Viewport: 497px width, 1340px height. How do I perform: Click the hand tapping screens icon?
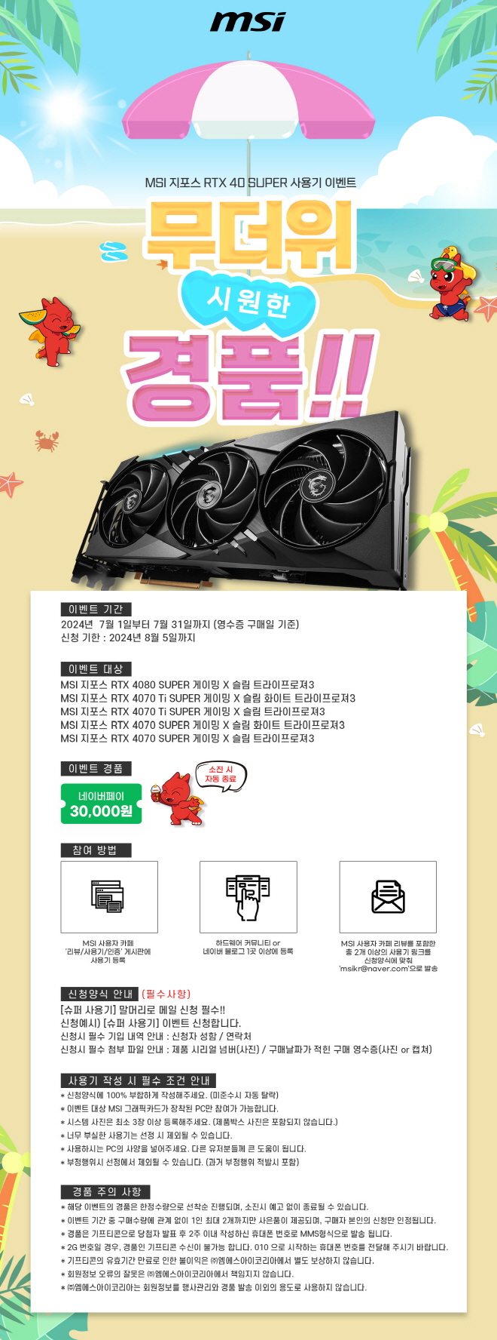tap(248, 897)
